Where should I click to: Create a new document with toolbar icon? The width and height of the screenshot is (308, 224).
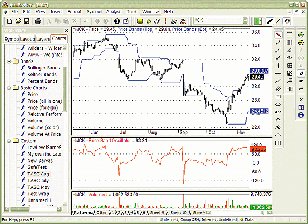(10, 21)
